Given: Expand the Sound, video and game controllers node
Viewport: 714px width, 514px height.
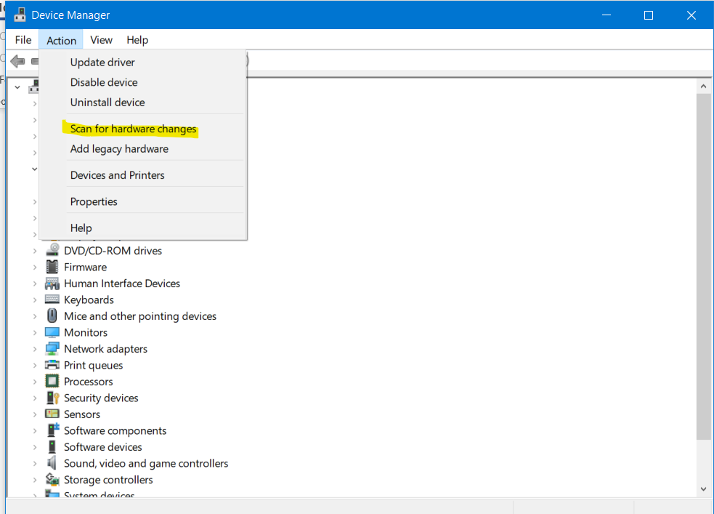Looking at the screenshot, I should click(35, 463).
